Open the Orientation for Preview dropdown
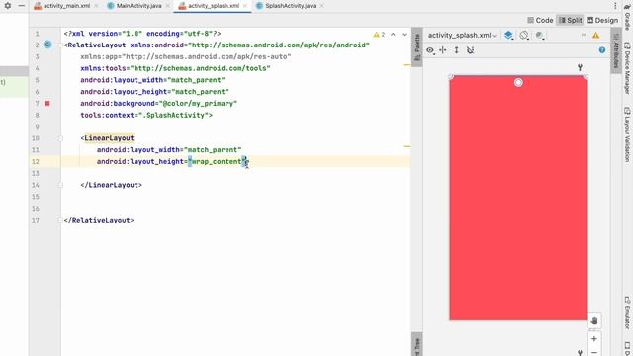Viewport: 633px width, 356px height. click(x=524, y=36)
